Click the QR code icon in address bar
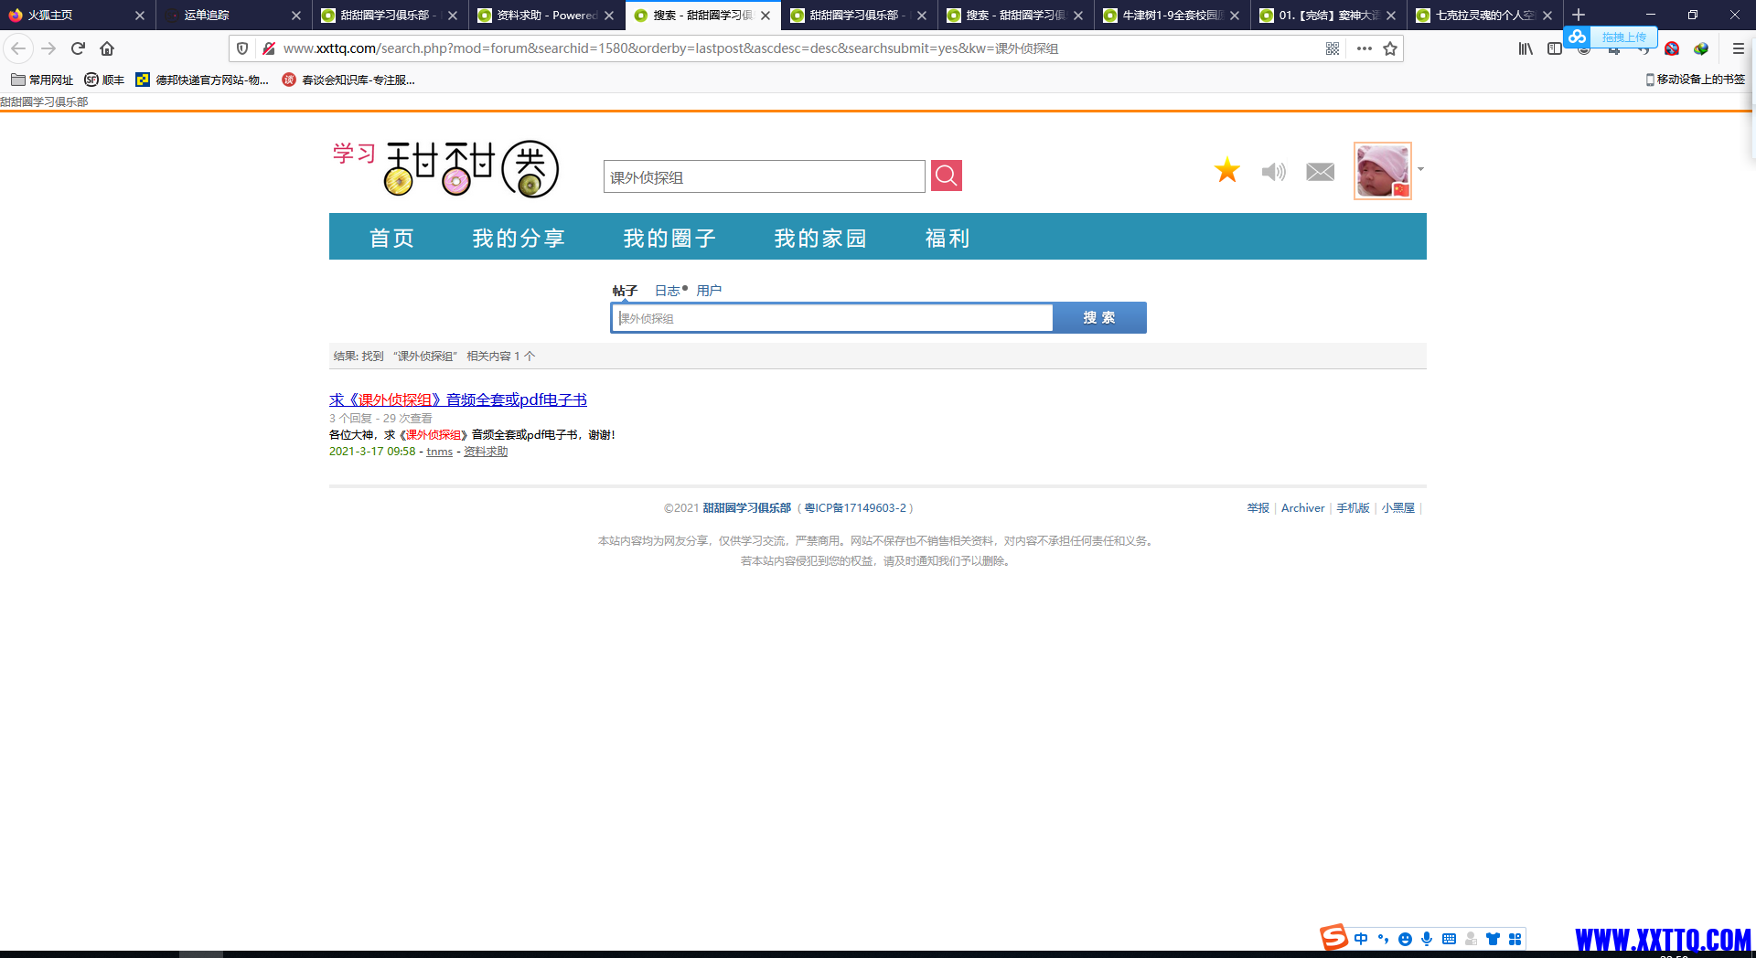The image size is (1756, 958). [1333, 48]
